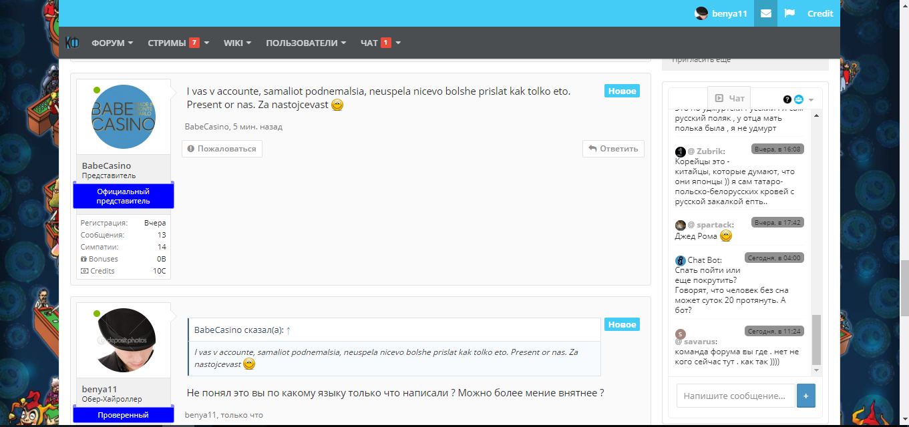Click the Ответить reply button
This screenshot has height=427, width=909.
(613, 148)
